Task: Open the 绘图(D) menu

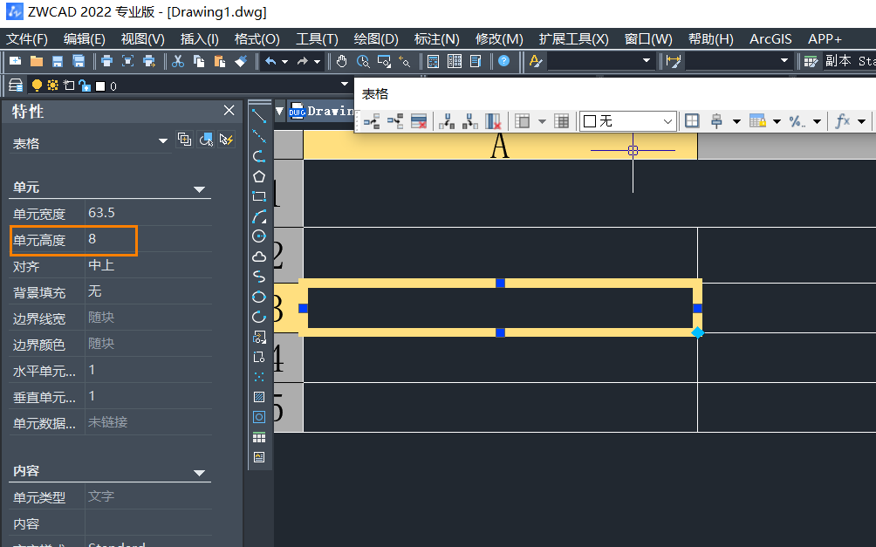Action: (376, 39)
